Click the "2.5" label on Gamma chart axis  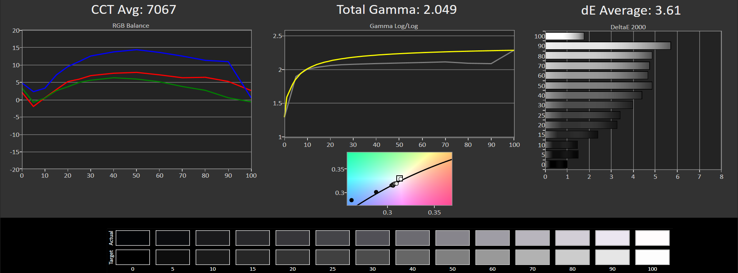tap(277, 36)
